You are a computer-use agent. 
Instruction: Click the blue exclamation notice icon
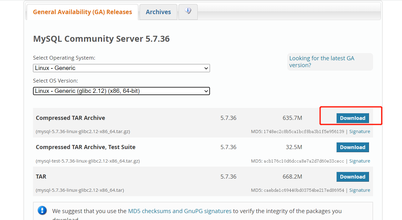42,211
